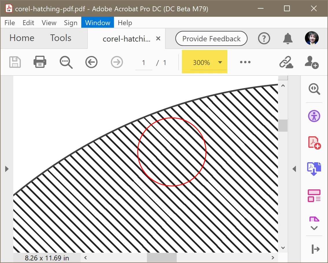The image size is (328, 263).
Task: Open the Organize Pages tool
Action: click(x=314, y=195)
